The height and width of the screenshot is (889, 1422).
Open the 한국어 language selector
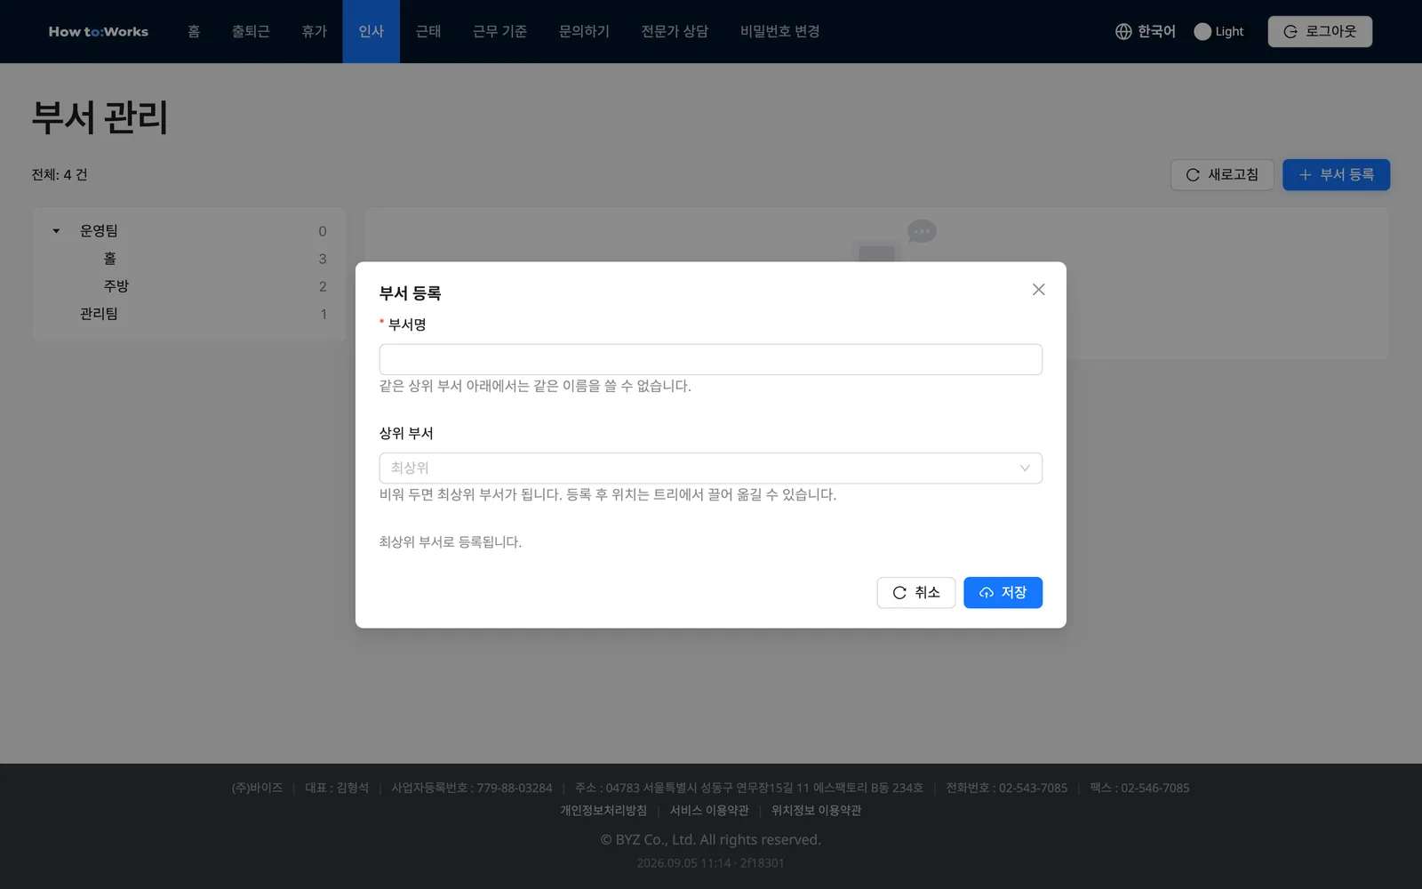click(x=1145, y=31)
